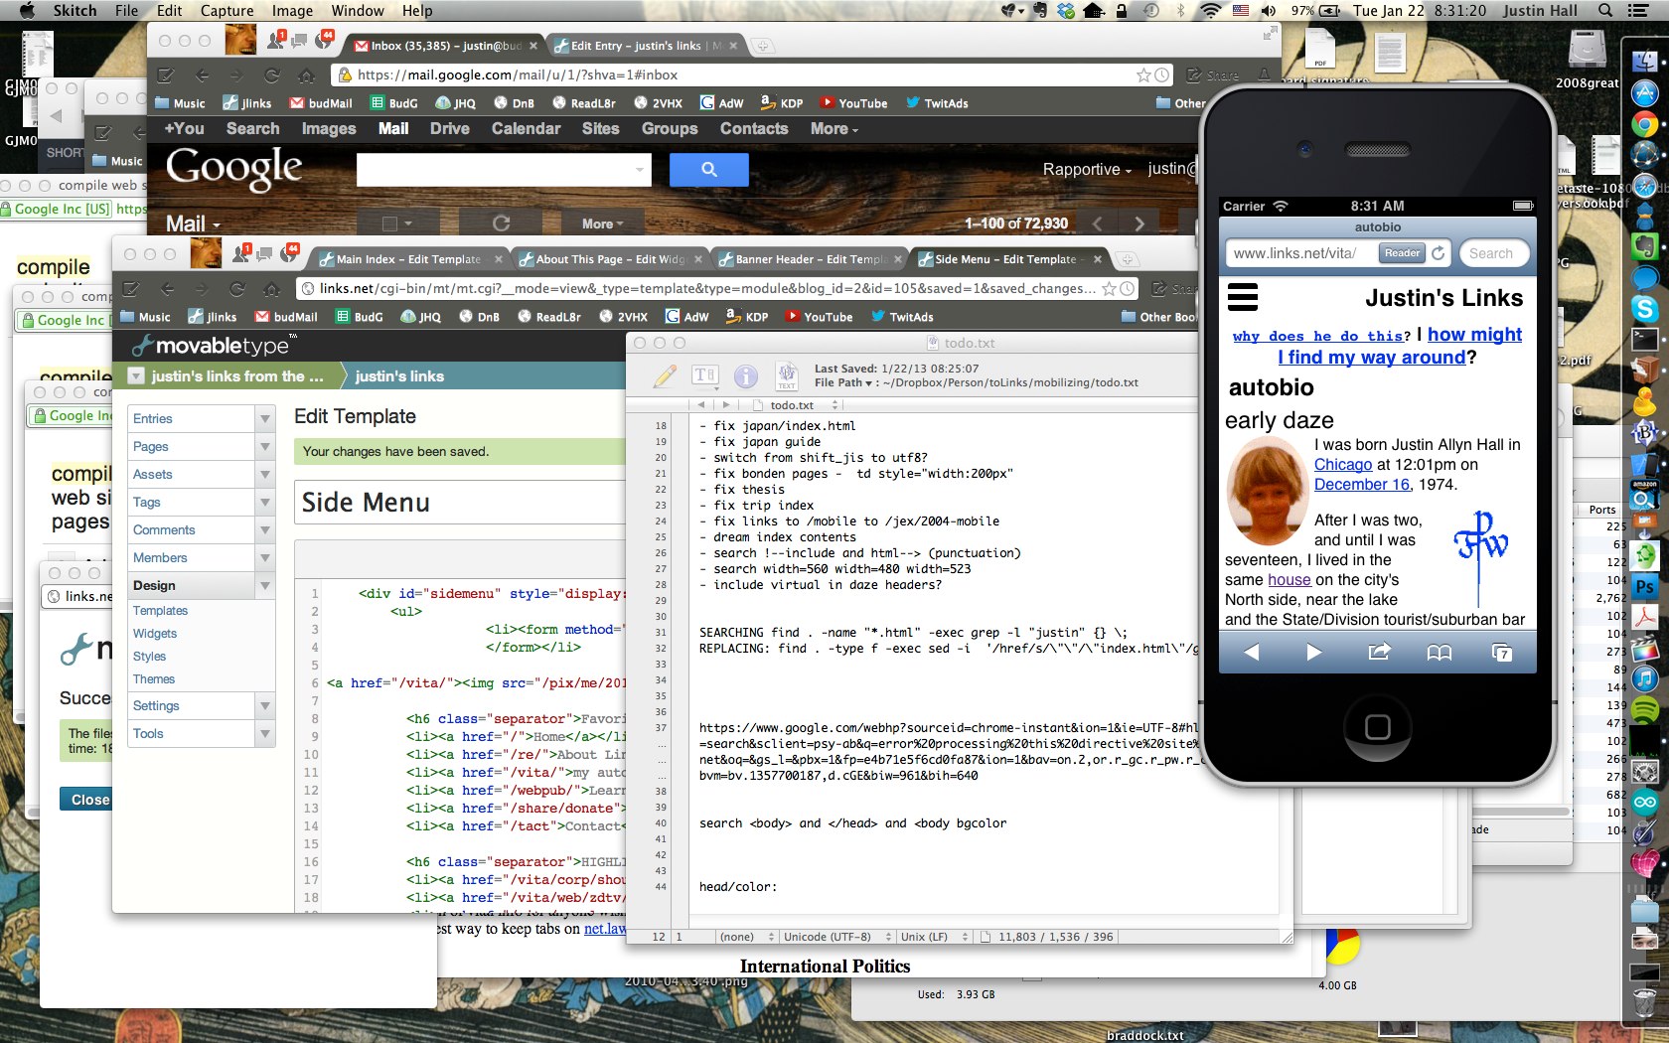1669x1043 pixels.
Task: Tap the Safari bookmarks book icon
Action: point(1440,653)
